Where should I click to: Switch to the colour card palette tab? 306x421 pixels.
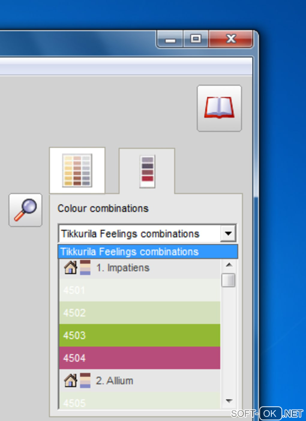77,170
